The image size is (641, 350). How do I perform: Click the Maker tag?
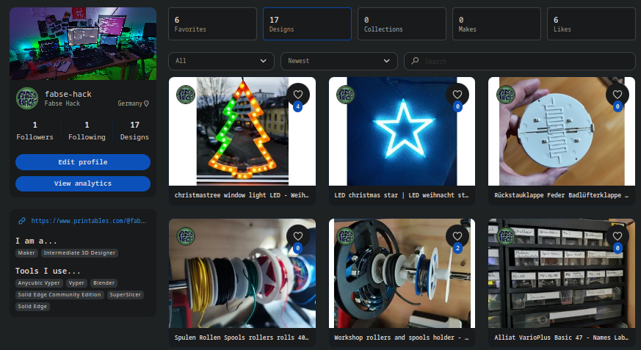pyautogui.click(x=26, y=253)
